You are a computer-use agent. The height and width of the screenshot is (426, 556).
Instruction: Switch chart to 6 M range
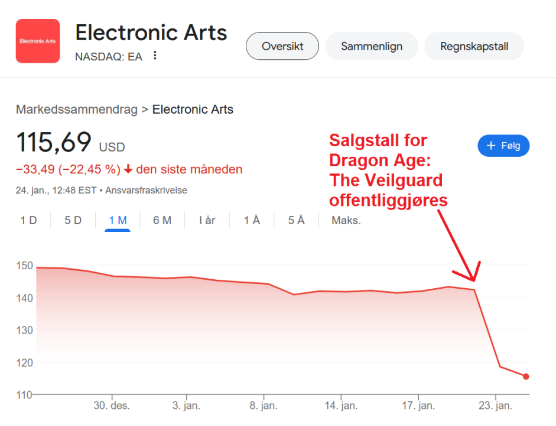(x=162, y=221)
